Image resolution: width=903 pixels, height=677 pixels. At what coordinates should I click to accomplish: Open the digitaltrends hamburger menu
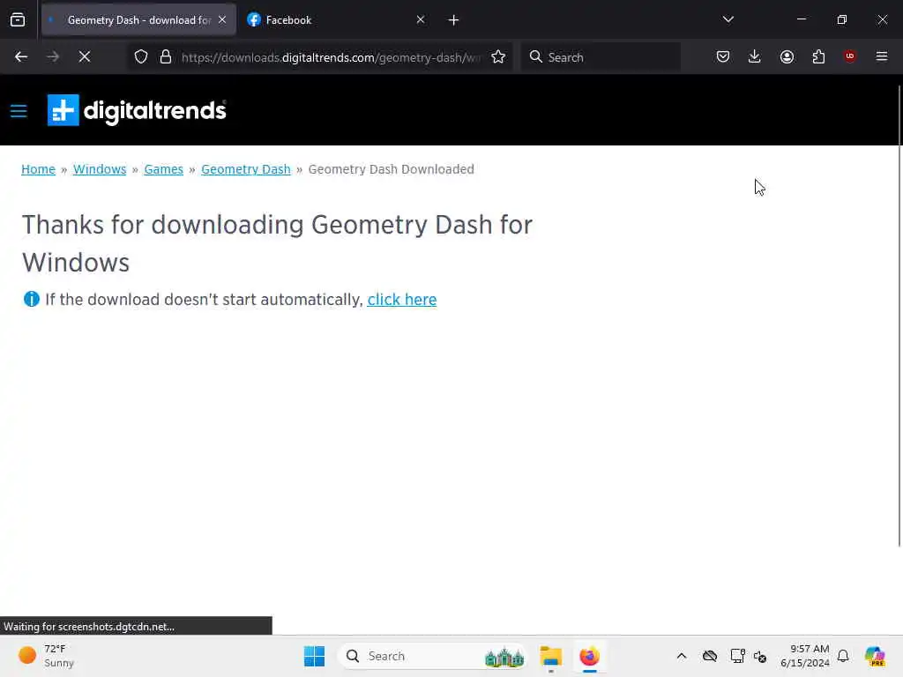[x=19, y=110]
